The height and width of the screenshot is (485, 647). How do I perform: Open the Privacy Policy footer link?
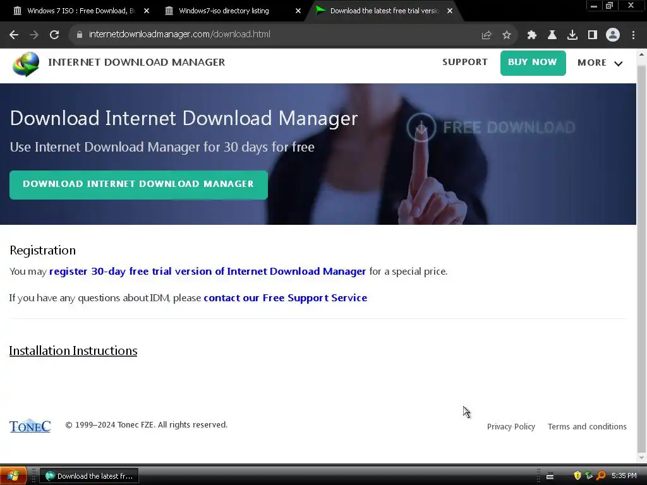click(511, 426)
